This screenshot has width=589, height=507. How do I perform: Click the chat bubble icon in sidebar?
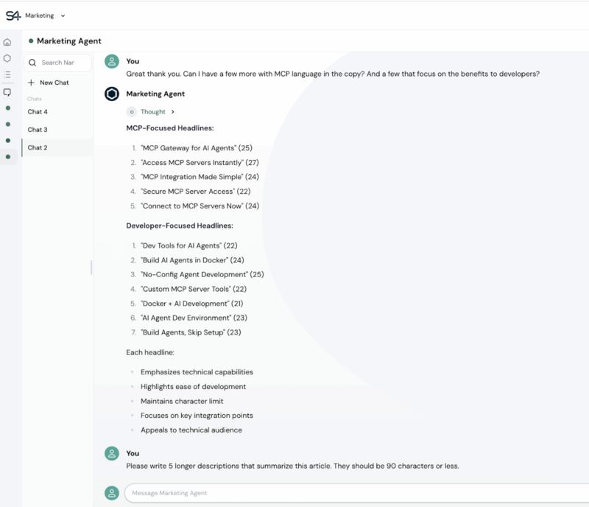(x=7, y=92)
